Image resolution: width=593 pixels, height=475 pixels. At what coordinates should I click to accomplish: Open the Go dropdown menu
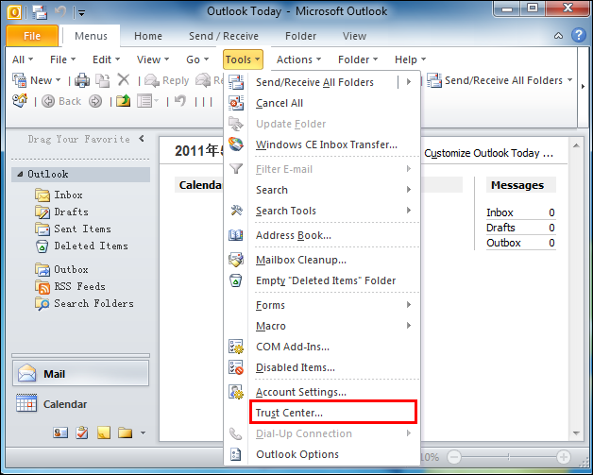(x=197, y=59)
